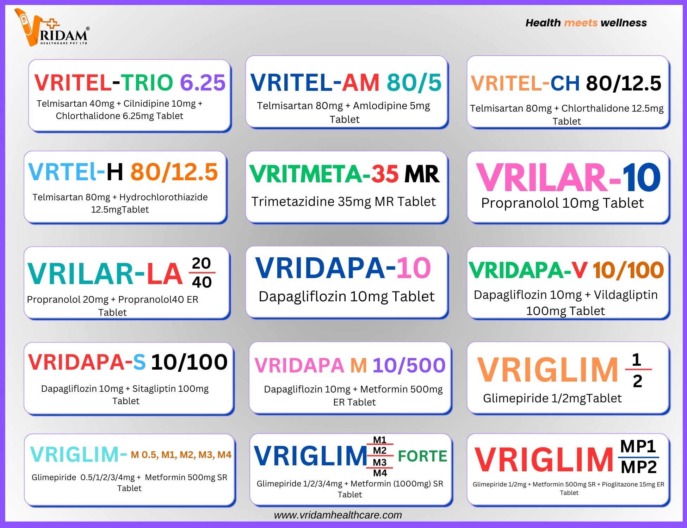Image resolution: width=687 pixels, height=528 pixels.
Task: Select the blue VRIGLIM FORTE product name
Action: [311, 456]
